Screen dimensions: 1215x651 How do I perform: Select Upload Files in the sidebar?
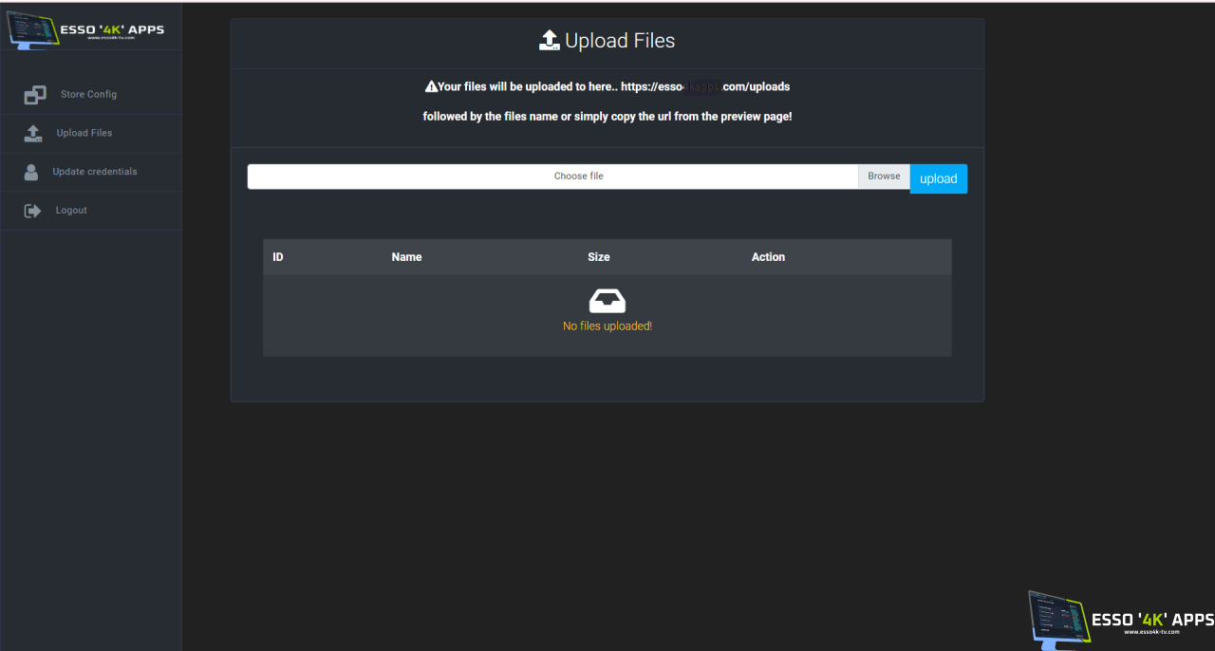(x=84, y=134)
